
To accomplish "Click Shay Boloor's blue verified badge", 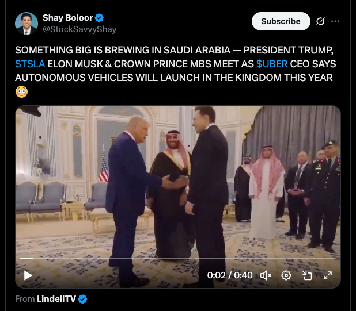I will point(99,18).
